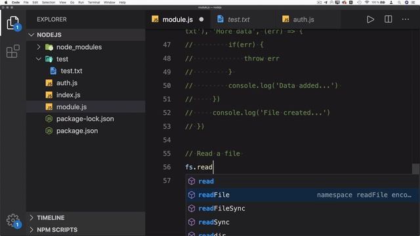This screenshot has width=420, height=236.
Task: Click line number 54 in the gutter
Action: [x=167, y=140]
